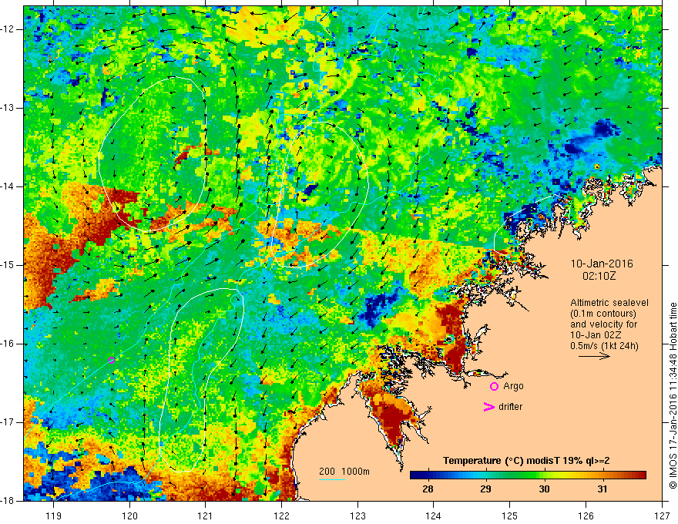Click the Argo float marker near 120E 16S
This screenshot has width=678, height=524.
pos(111,360)
